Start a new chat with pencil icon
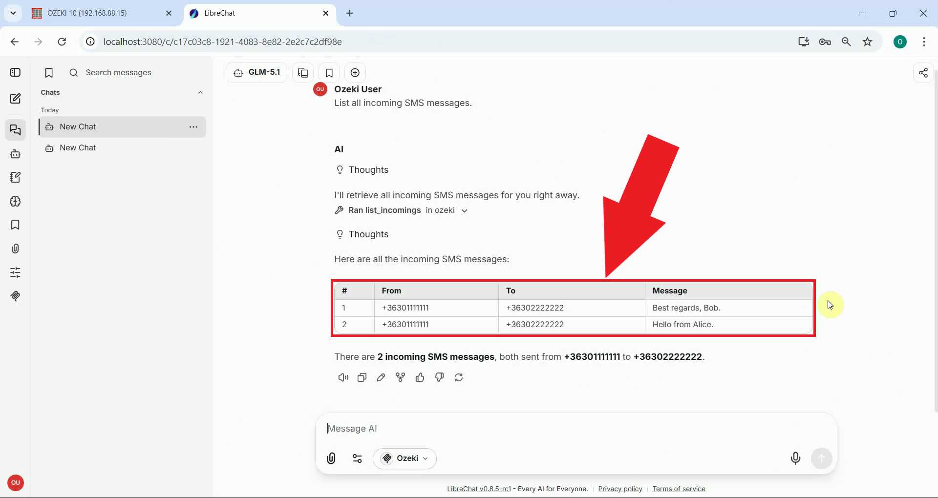Screen dimensions: 938x498 [x=15, y=99]
